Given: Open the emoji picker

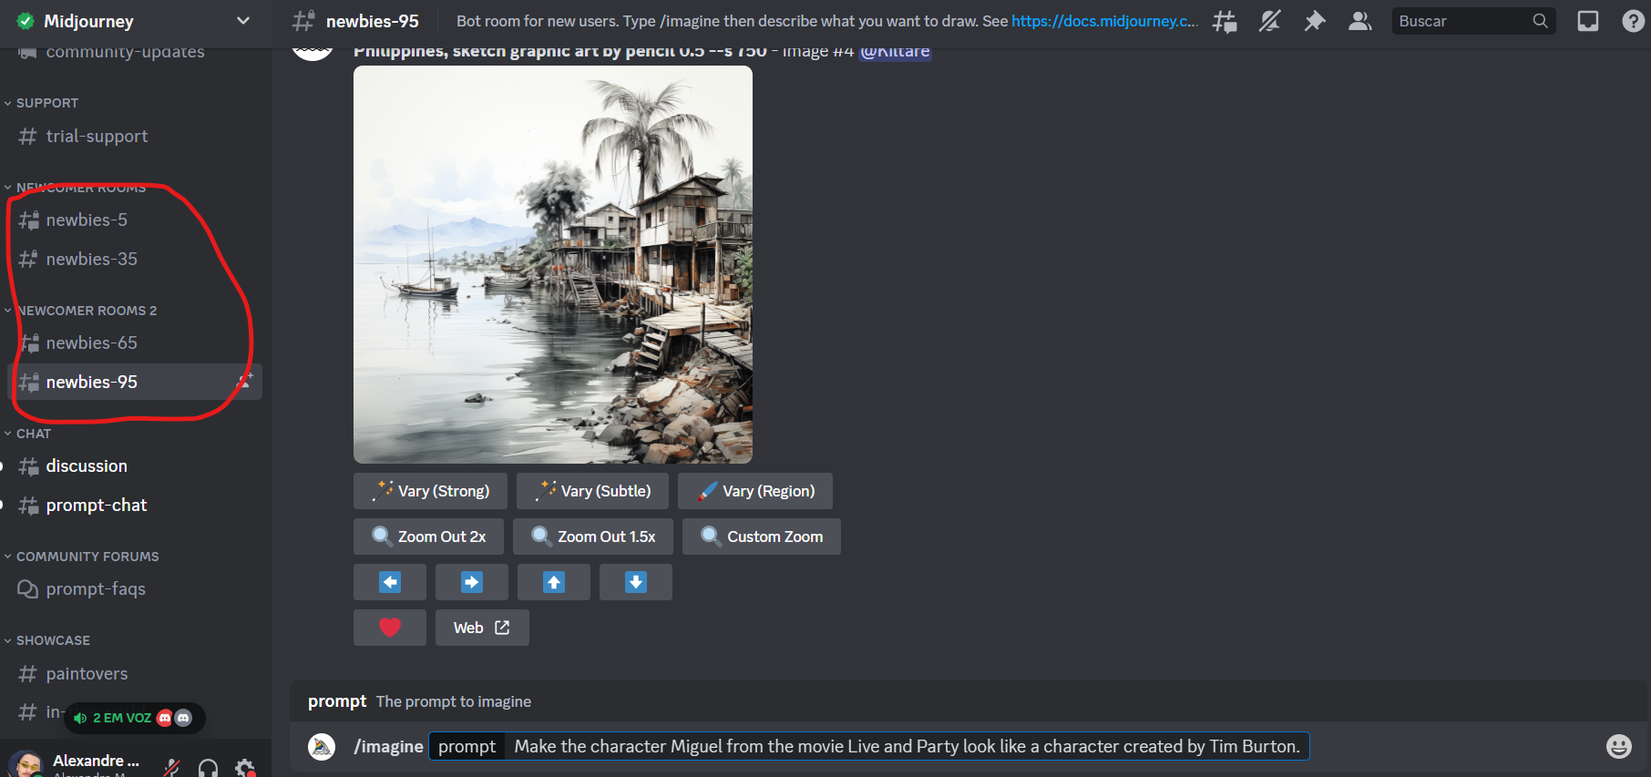Looking at the screenshot, I should coord(1618,746).
